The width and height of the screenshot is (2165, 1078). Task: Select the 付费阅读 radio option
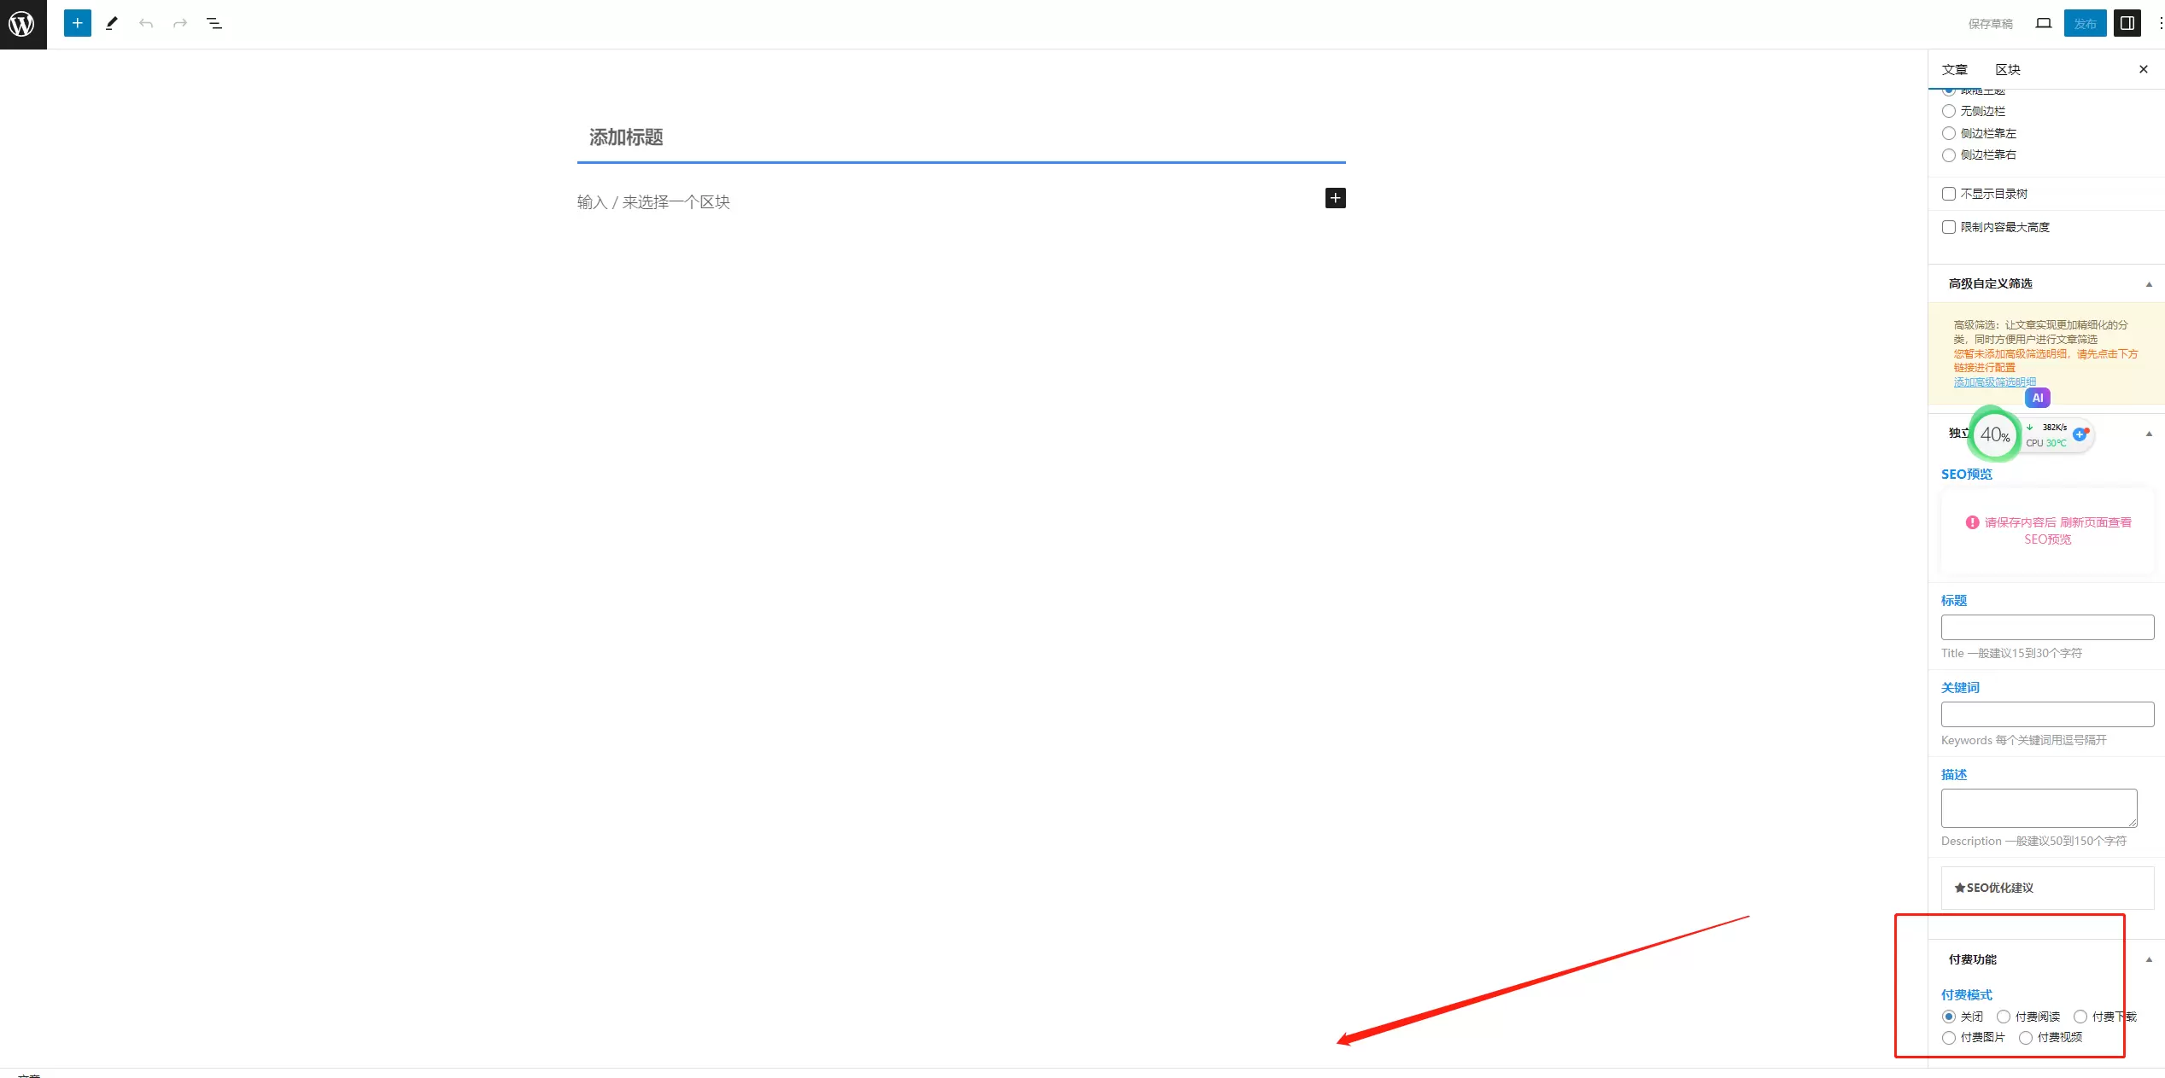[2004, 1017]
